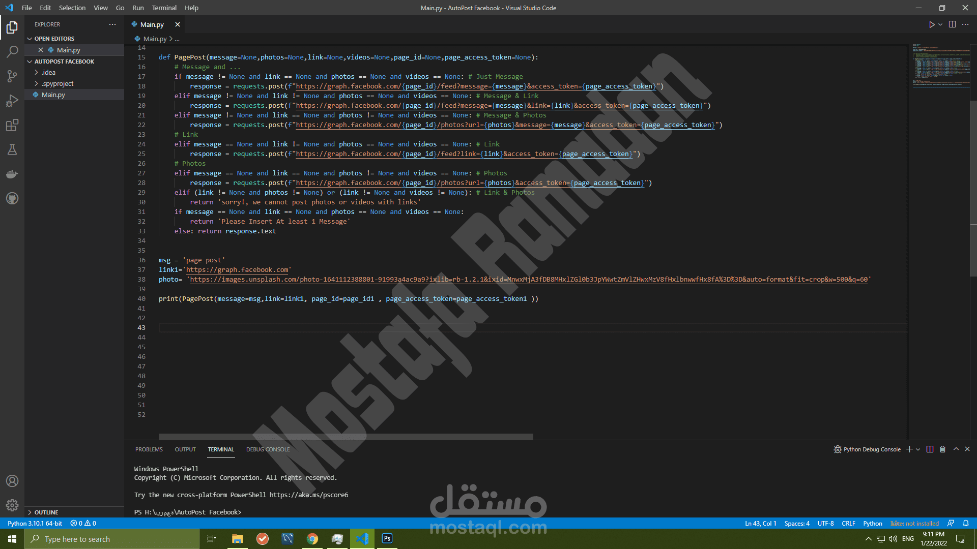This screenshot has width=977, height=549.
Task: Open the Run menu
Action: (x=138, y=8)
